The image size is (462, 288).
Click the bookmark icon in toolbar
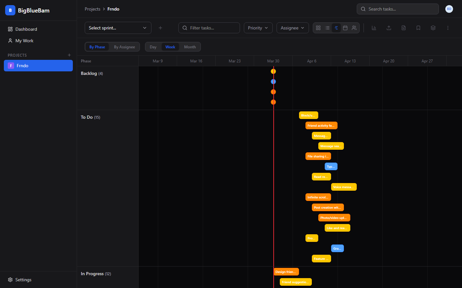[x=418, y=28]
